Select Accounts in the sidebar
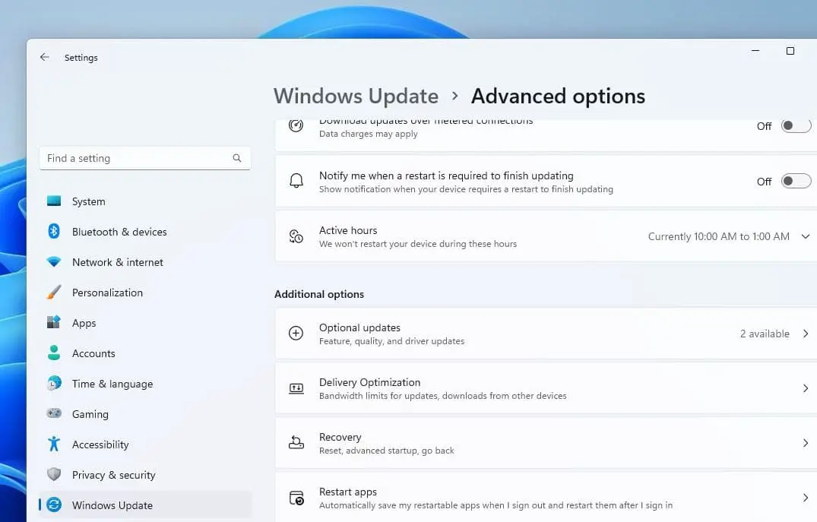 145,353
